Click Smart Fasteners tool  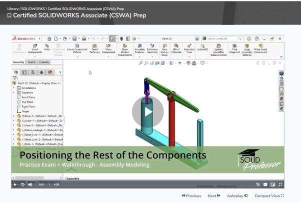pyautogui.click(x=94, y=49)
